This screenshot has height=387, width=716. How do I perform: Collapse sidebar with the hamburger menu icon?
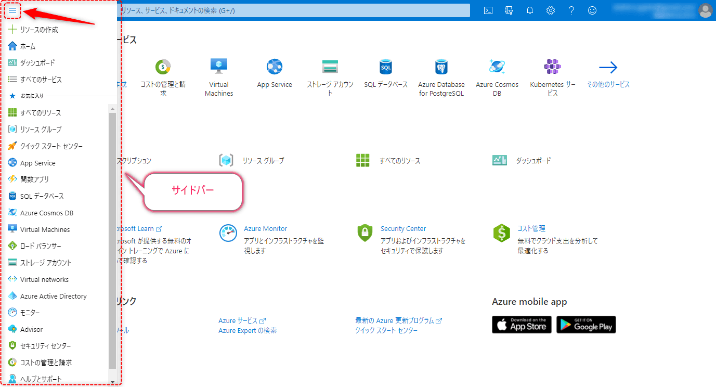(12, 10)
